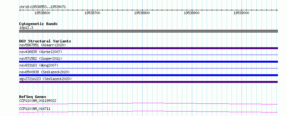Click the magenta CCP110 NM_001199022 transcript line
This screenshot has width=287, height=116.
[x=148, y=103]
